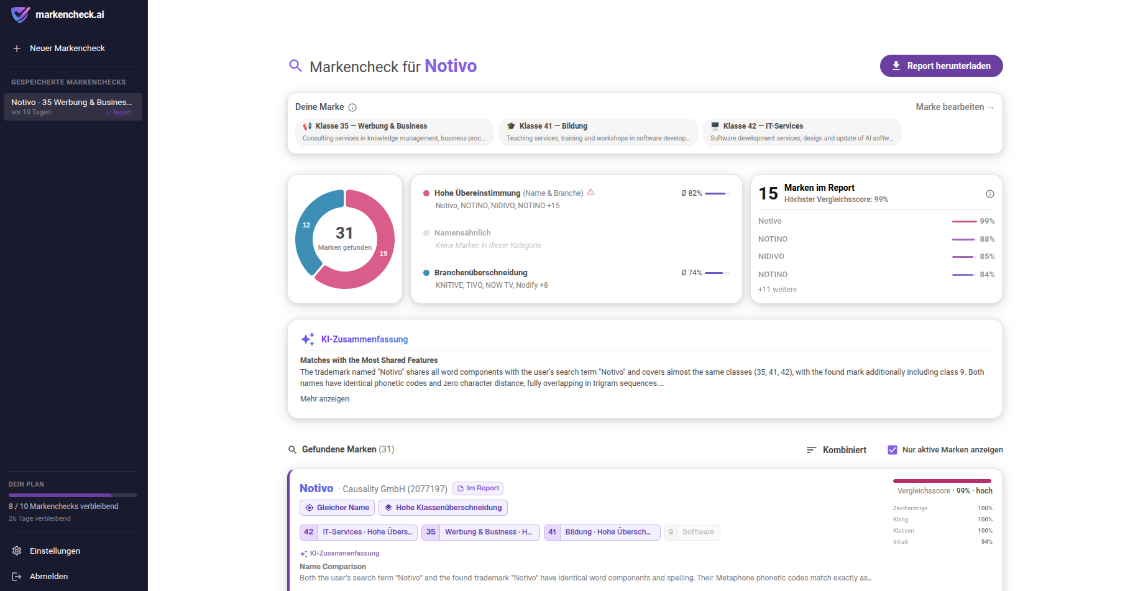Open the Kombiniert sorting dropdown
Viewport: 1138px width, 591px height.
837,450
